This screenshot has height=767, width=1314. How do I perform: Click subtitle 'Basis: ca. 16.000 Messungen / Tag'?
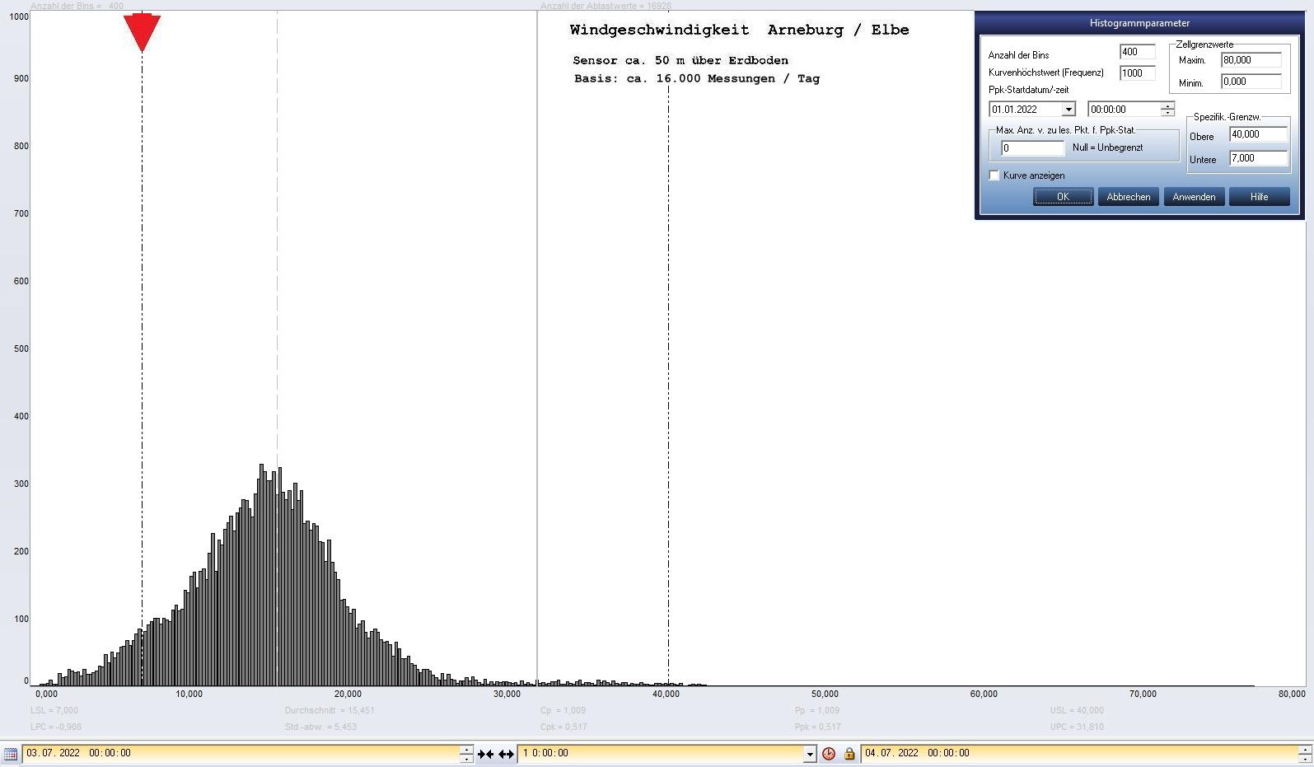[697, 78]
